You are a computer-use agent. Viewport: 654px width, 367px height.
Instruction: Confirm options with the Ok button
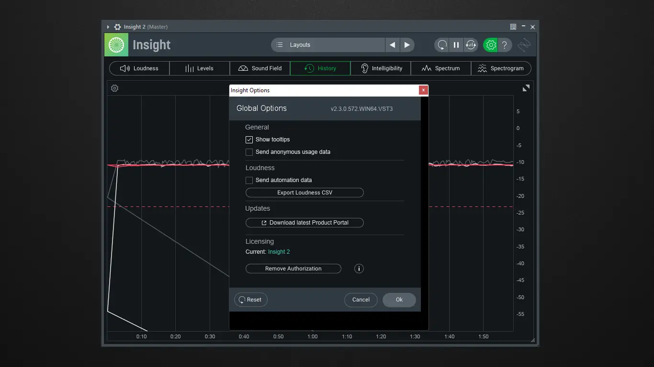tap(399, 300)
